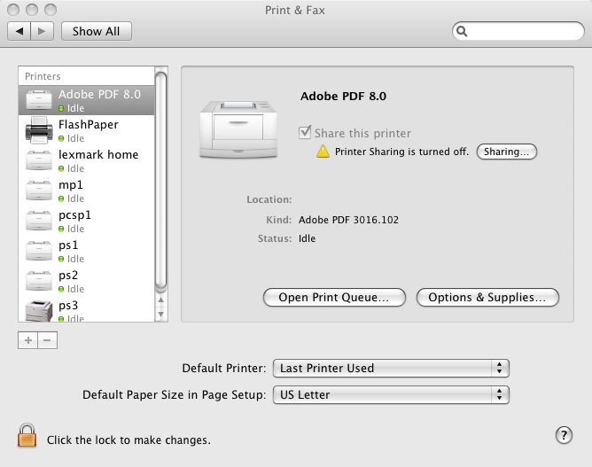This screenshot has height=467, width=592.
Task: Toggle the Share this printer checkbox
Action: click(305, 133)
